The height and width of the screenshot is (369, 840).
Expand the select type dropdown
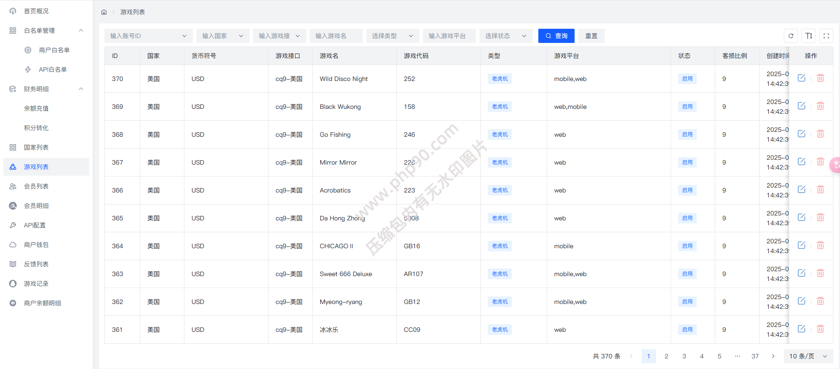[x=392, y=36]
